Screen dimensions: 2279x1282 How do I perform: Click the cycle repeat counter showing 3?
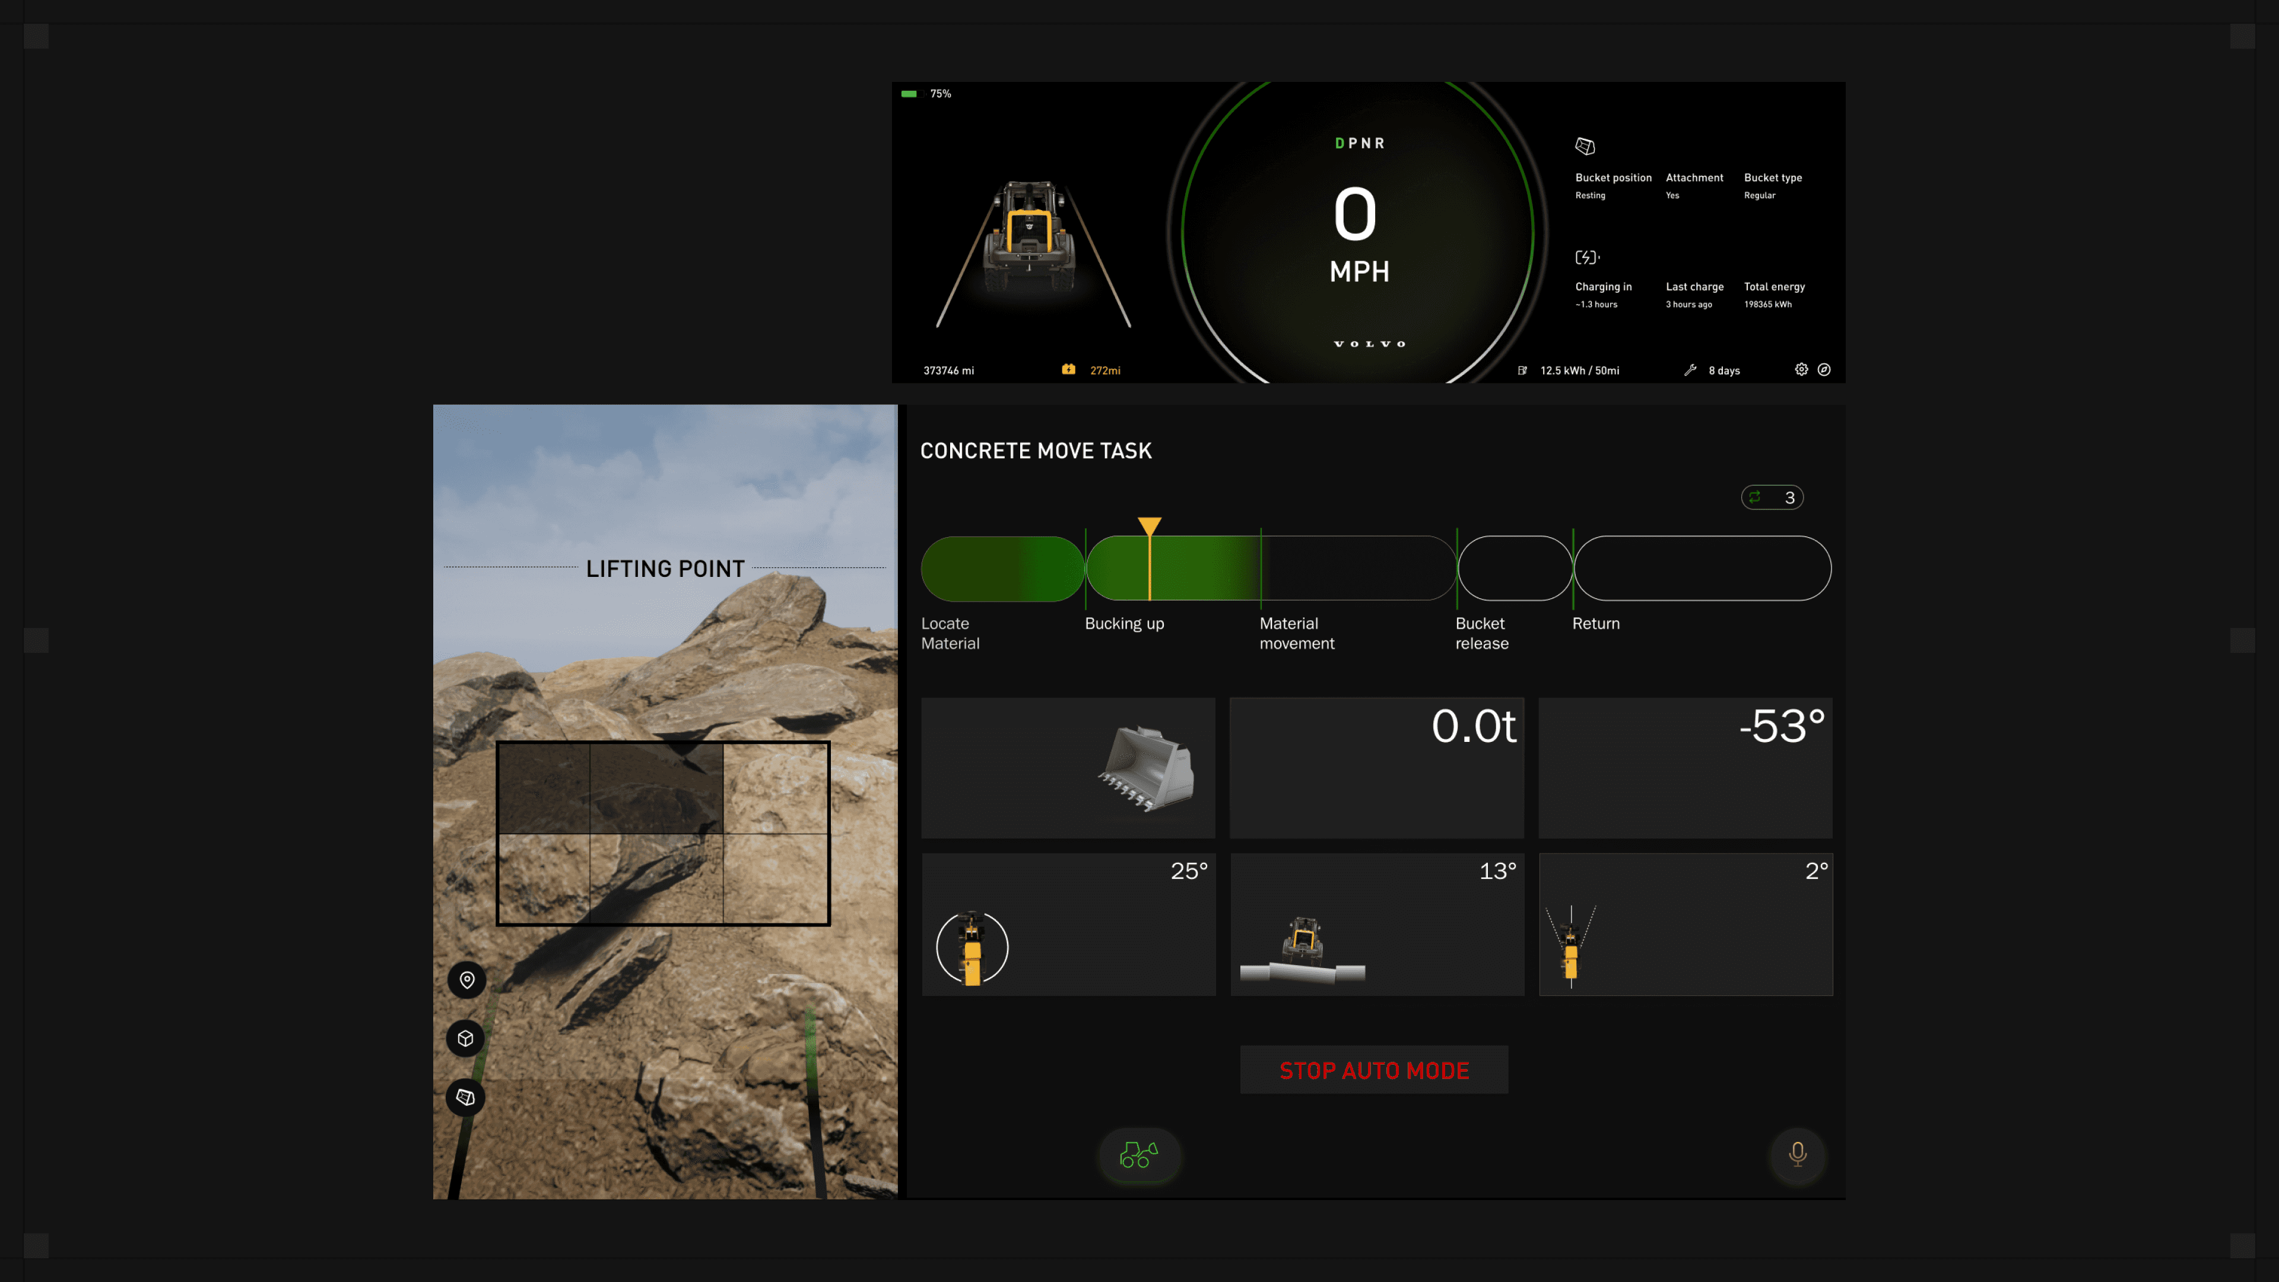1772,497
